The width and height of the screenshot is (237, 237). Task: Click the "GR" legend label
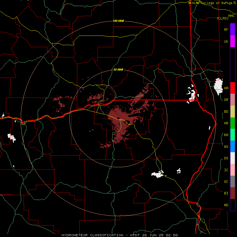click(x=226, y=100)
